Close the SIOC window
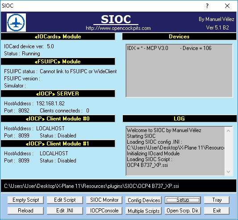The image size is (238, 220). pos(227,6)
